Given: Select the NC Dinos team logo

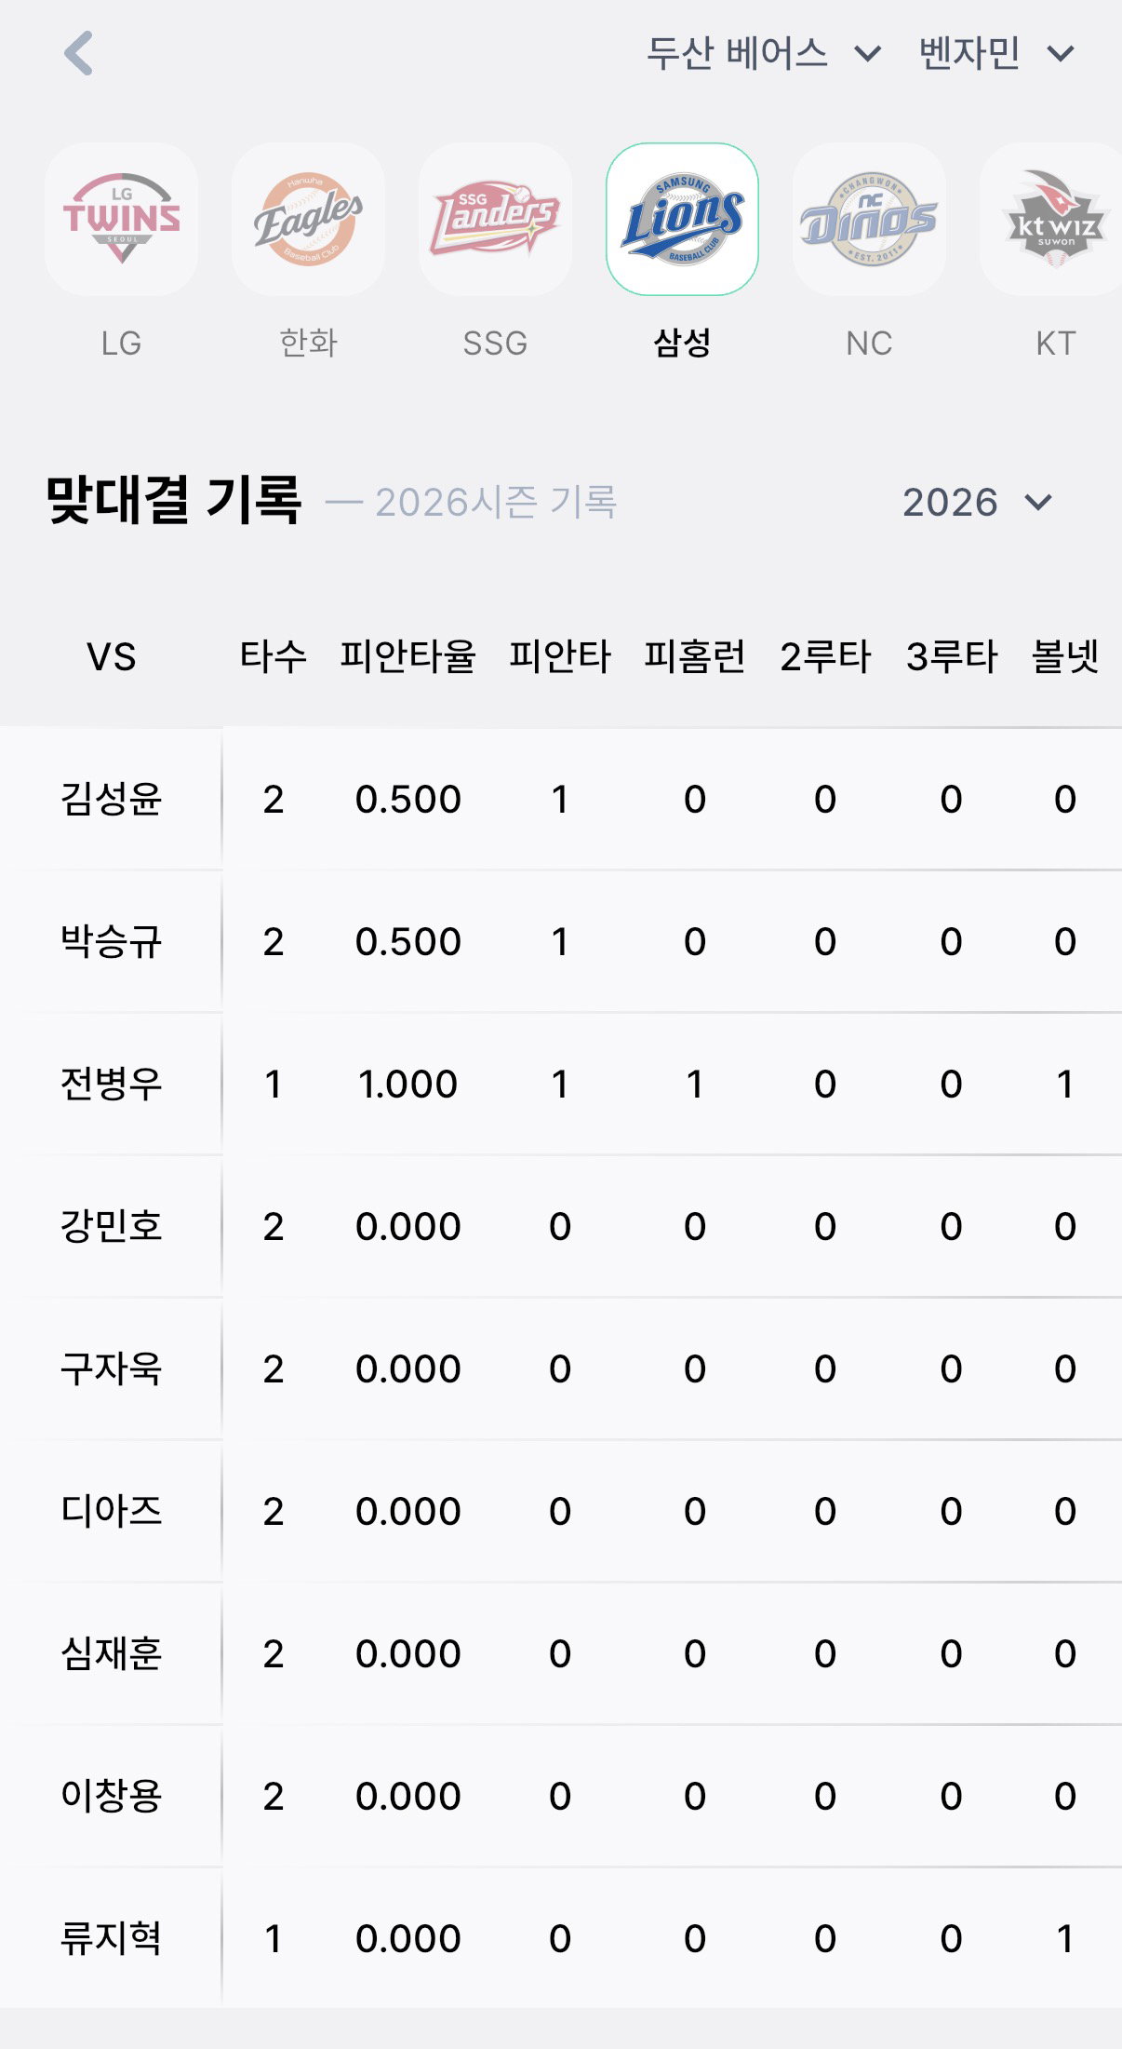Looking at the screenshot, I should click(870, 220).
